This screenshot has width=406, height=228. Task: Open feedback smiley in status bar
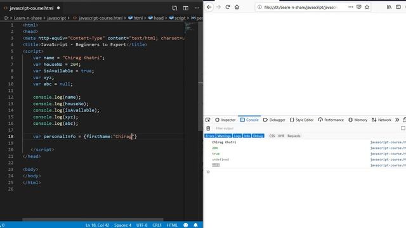(x=186, y=225)
